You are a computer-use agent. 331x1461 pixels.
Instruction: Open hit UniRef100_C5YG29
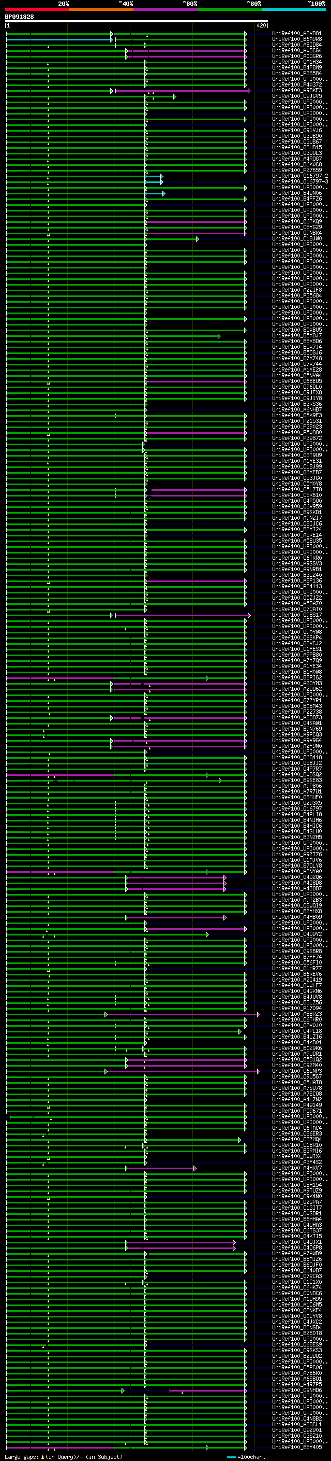296,228
